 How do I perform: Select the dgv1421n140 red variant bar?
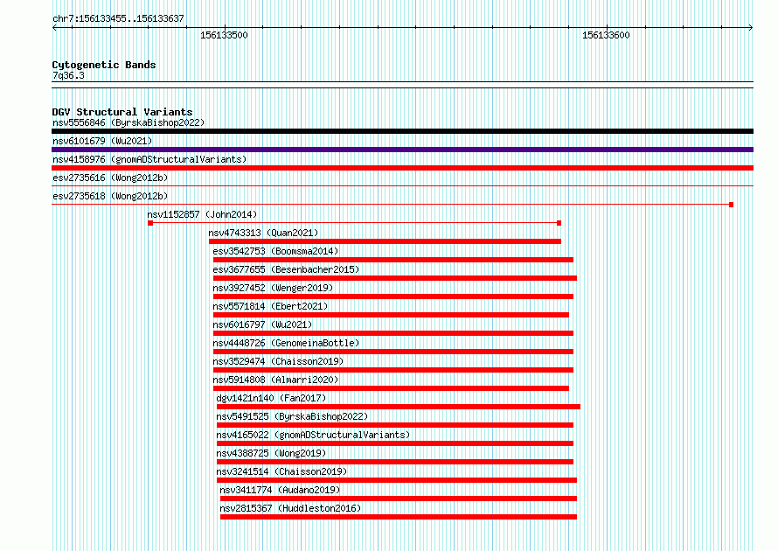pos(399,407)
